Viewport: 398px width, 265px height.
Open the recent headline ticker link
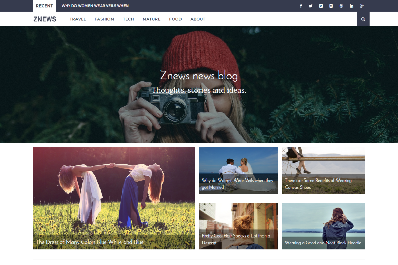[95, 6]
